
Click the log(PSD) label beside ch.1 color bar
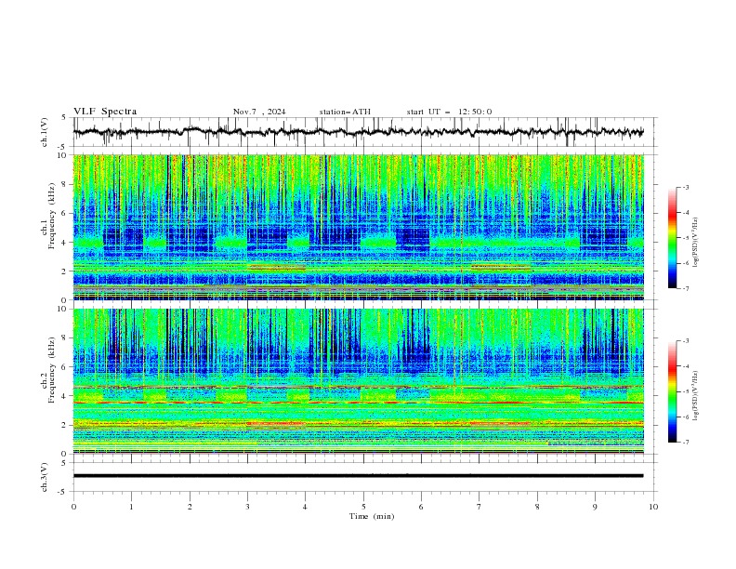(696, 243)
